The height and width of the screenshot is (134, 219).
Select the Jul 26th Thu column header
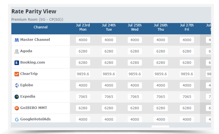click(x=161, y=27)
